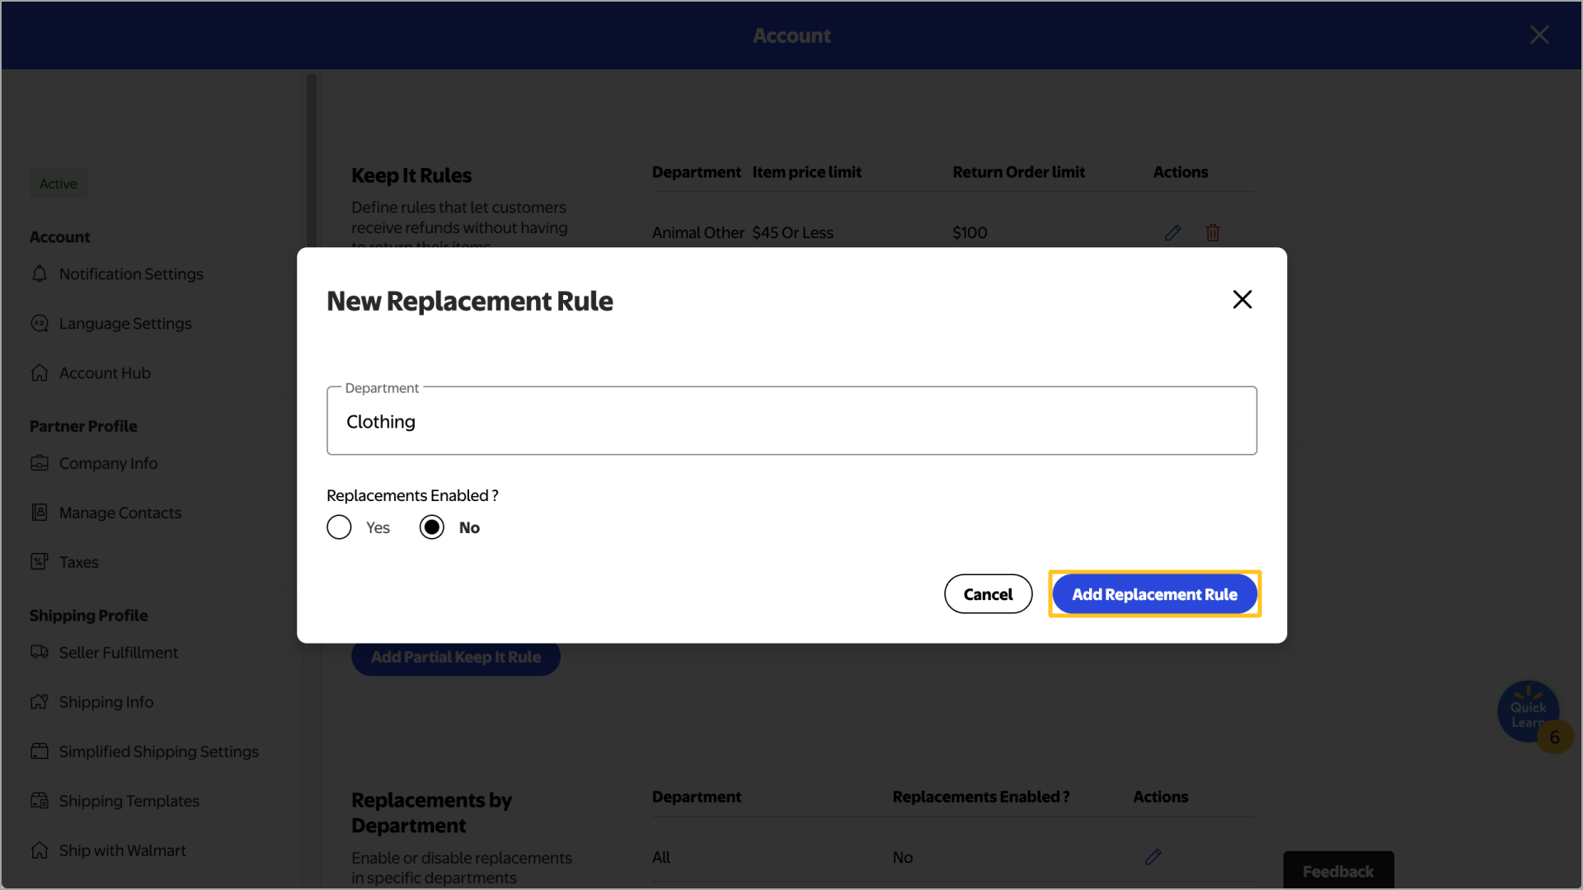Open Simplified Shipping Settings in sidebar

(x=158, y=752)
